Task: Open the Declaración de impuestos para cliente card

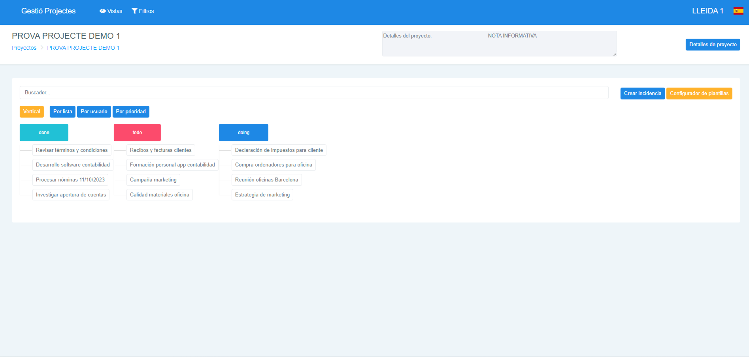Action: (x=279, y=150)
